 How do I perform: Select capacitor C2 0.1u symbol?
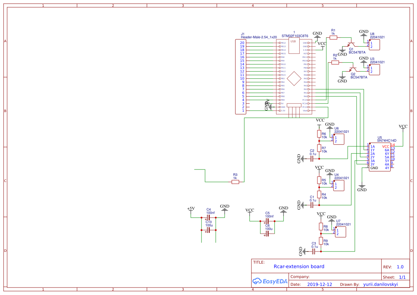[x=312, y=159]
